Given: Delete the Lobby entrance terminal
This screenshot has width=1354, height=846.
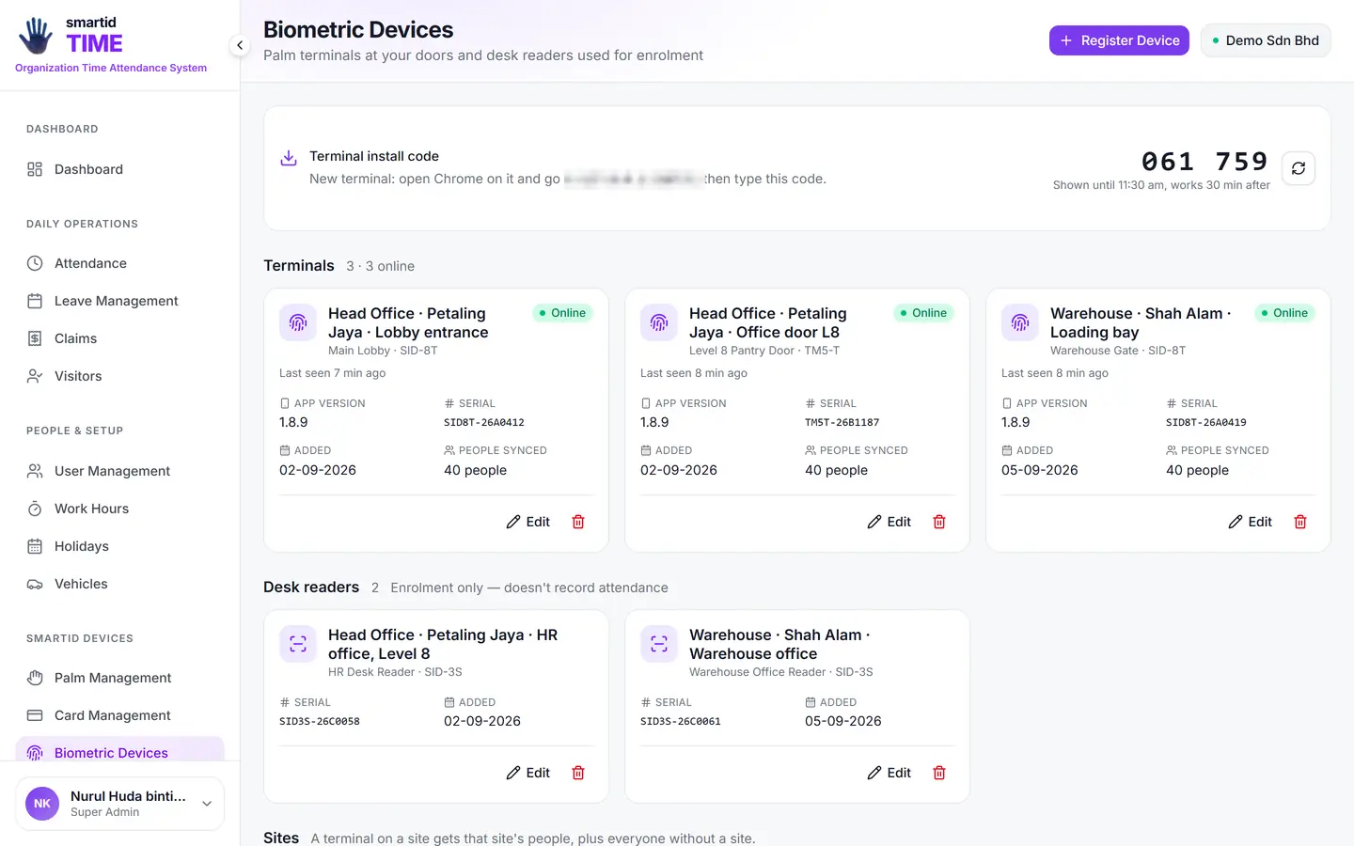Looking at the screenshot, I should click(578, 522).
